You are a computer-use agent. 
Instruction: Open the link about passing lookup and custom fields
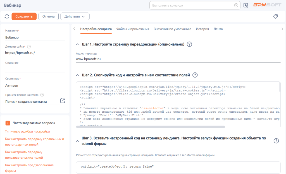pyautogui.click(x=34, y=142)
